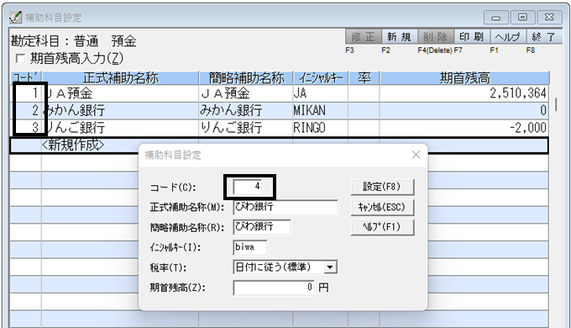This screenshot has height=328, width=571.
Task: Click the 率 column header
Action: click(364, 78)
